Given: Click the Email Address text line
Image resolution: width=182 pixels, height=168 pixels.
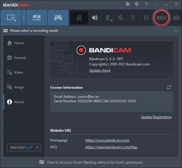Looking at the screenshot, I should point(77,97).
